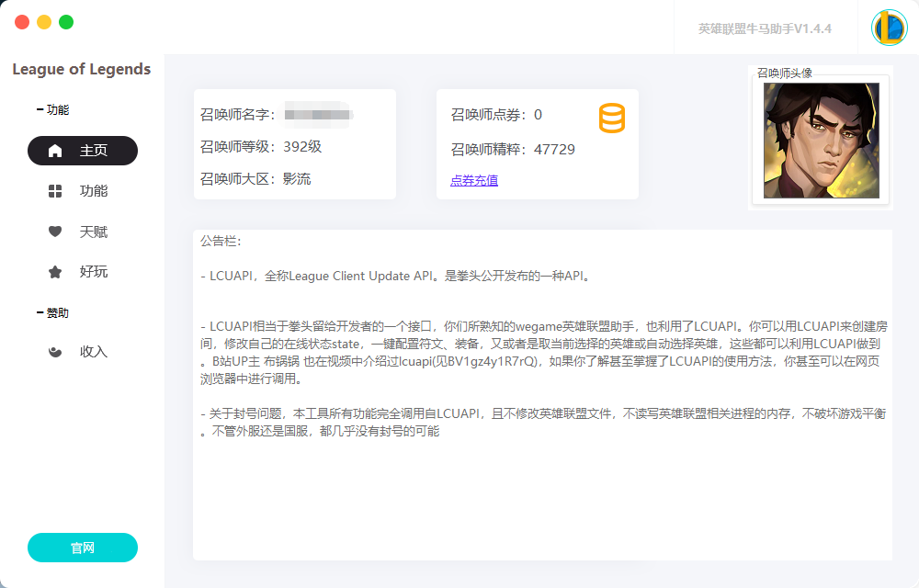Click the smiley icon next to 收入
The width and height of the screenshot is (919, 588).
[x=54, y=352]
